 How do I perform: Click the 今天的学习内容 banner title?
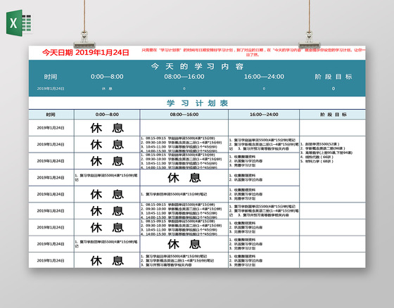point(197,67)
